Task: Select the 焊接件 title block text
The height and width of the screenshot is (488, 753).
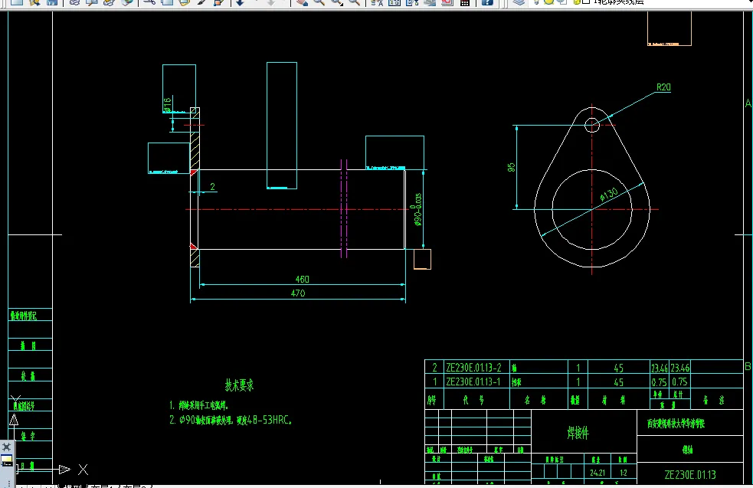Action: (578, 433)
